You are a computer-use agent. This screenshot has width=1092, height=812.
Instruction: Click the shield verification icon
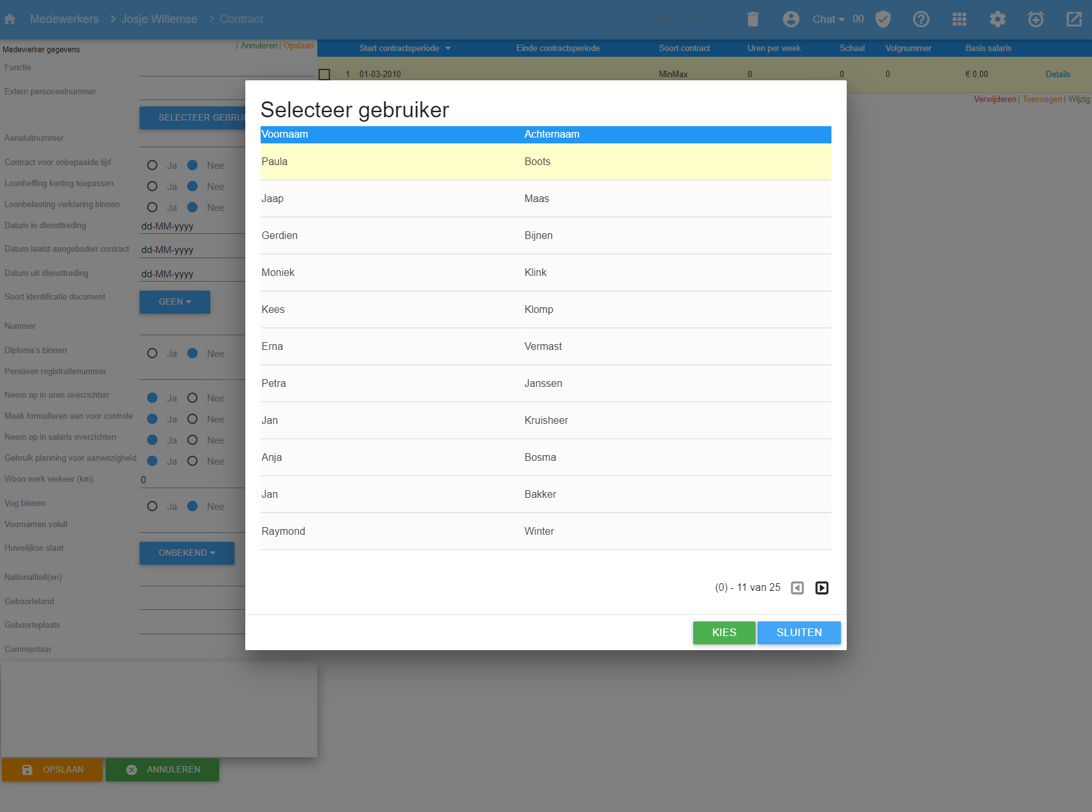tap(883, 19)
